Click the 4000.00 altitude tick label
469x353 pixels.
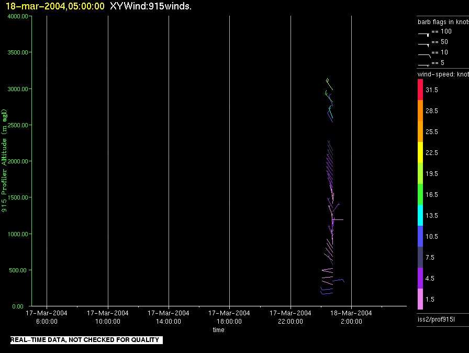(18, 16)
